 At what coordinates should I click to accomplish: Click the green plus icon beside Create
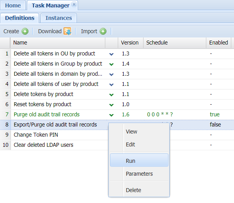(x=25, y=31)
